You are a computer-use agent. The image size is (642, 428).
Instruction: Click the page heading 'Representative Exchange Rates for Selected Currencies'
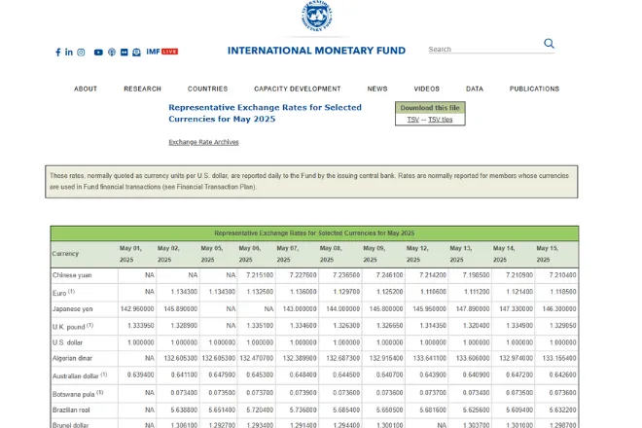265,113
